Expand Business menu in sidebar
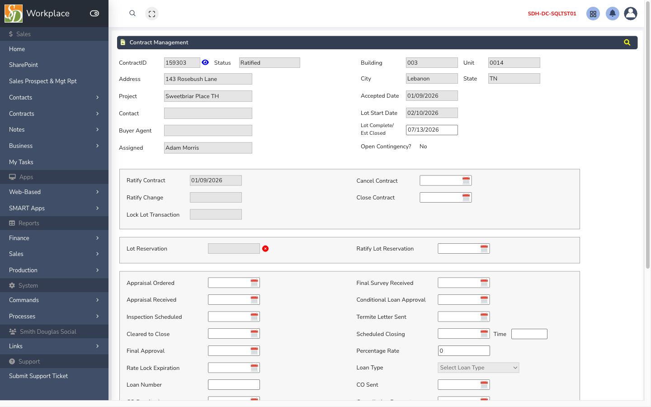The width and height of the screenshot is (651, 407). pyautogui.click(x=54, y=146)
